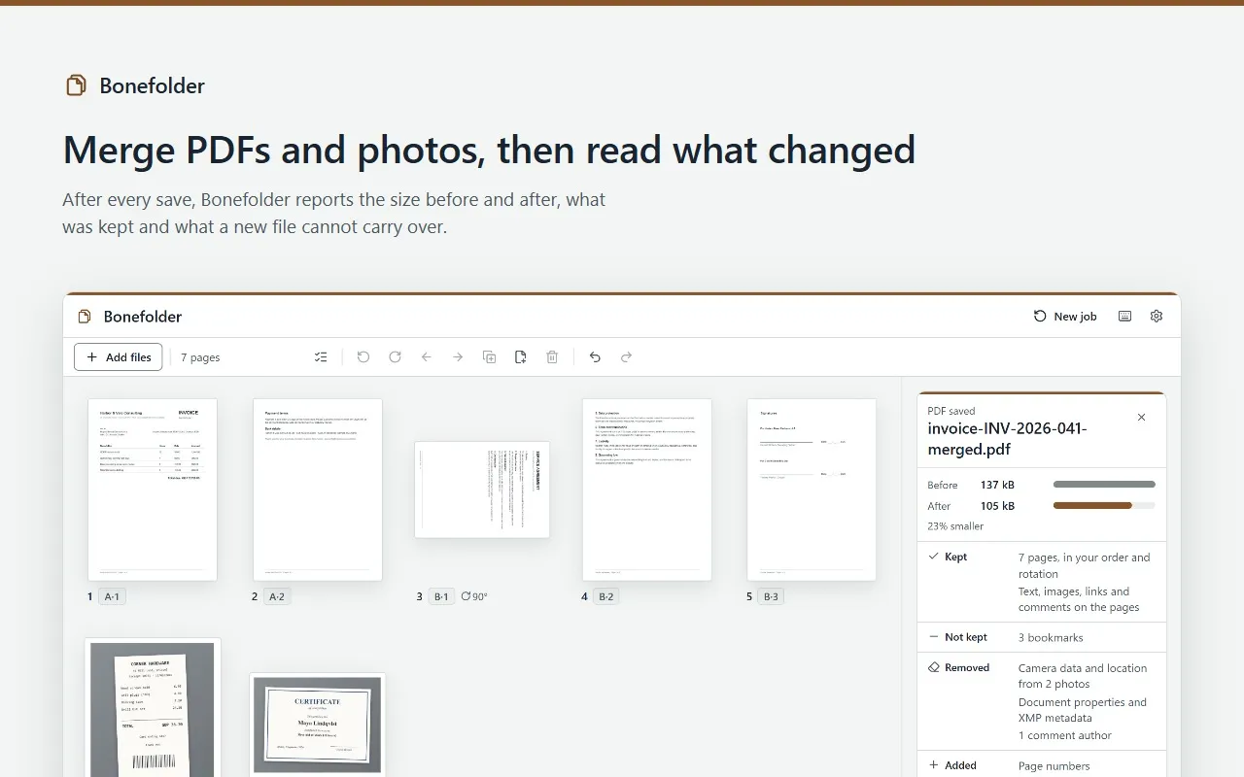Click the Removed eraser icon

pyautogui.click(x=934, y=667)
